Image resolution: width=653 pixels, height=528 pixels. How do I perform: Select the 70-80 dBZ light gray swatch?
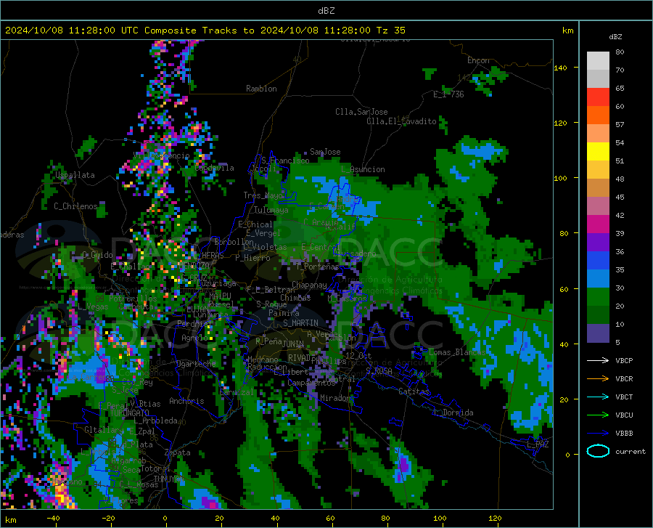click(598, 60)
